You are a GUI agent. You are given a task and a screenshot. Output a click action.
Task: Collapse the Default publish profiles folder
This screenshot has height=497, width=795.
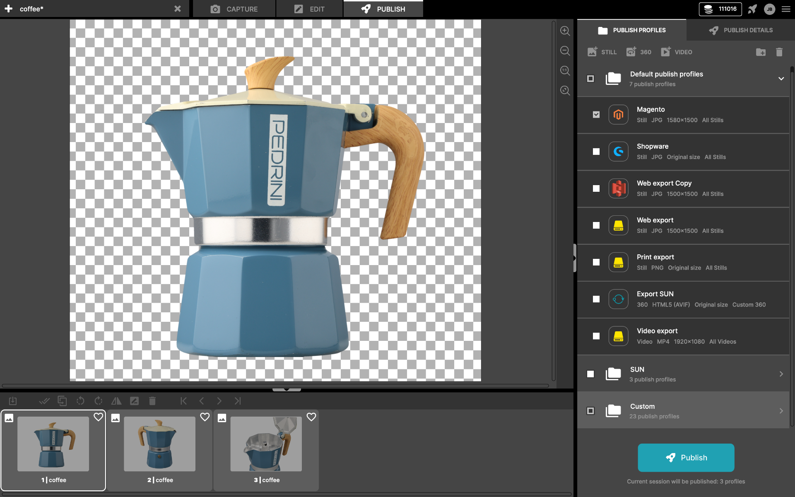[x=781, y=79]
